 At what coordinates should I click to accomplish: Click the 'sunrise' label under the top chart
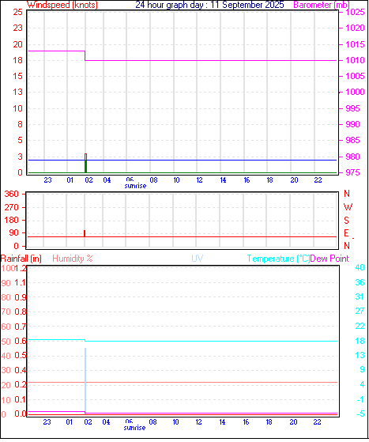135,186
